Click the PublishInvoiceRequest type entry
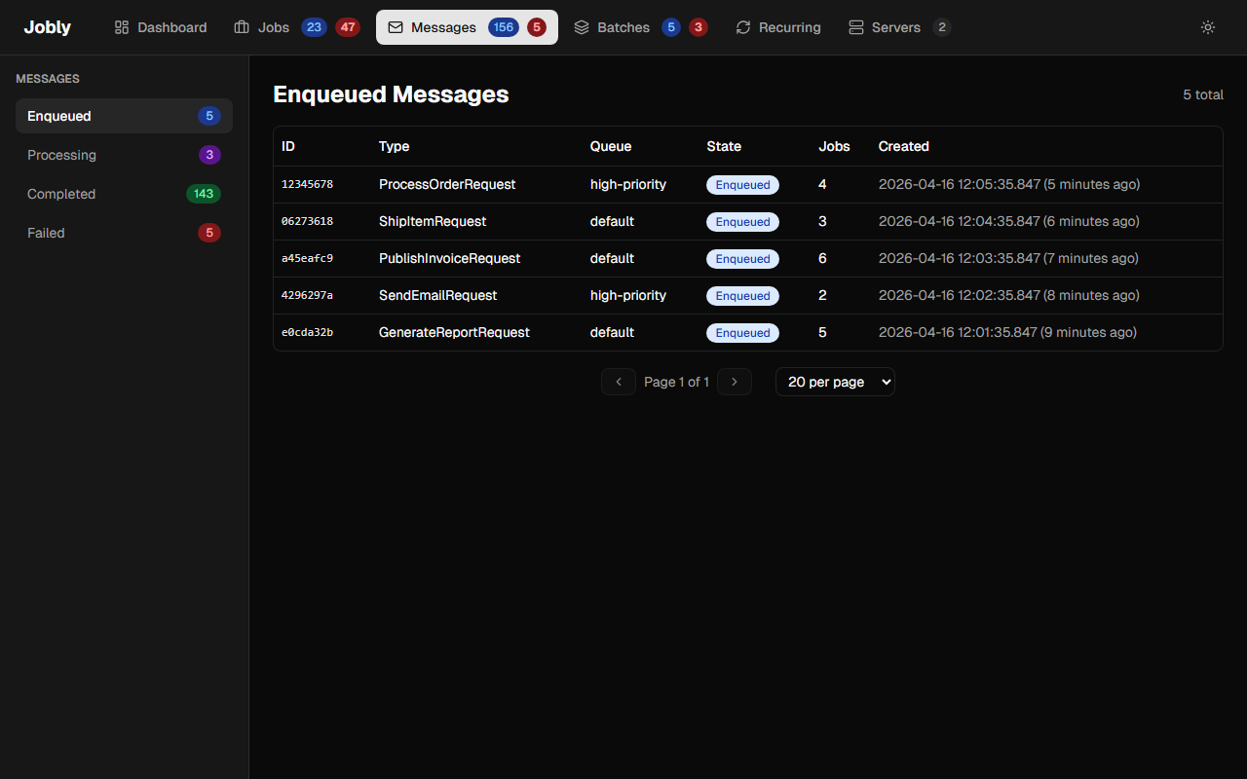Screen dimensions: 1247x779 click(x=449, y=258)
